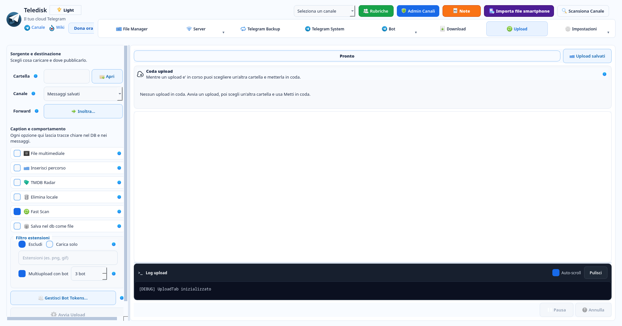The height and width of the screenshot is (326, 622).
Task: Expand the Impostazioni menu arrow
Action: 608,32
